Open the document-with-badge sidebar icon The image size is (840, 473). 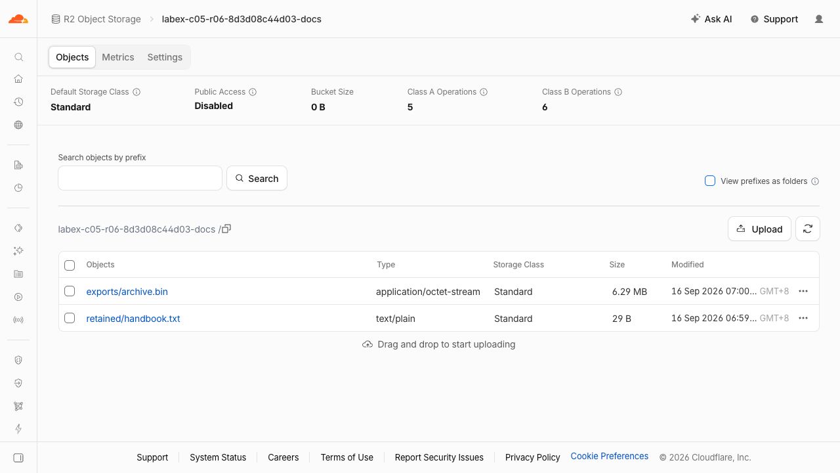point(18,165)
